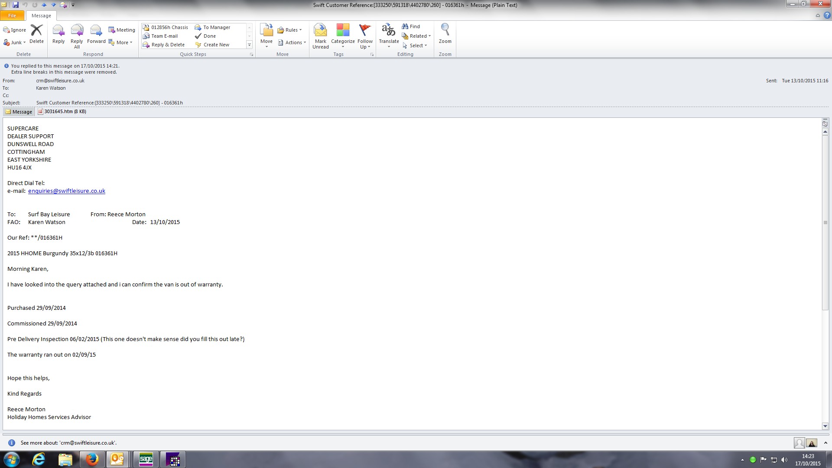Run the Done quick step
This screenshot has height=468, width=832.
point(209,36)
